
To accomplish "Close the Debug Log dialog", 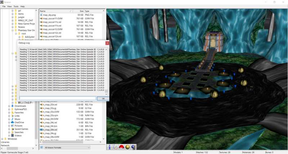I will 107,43.
